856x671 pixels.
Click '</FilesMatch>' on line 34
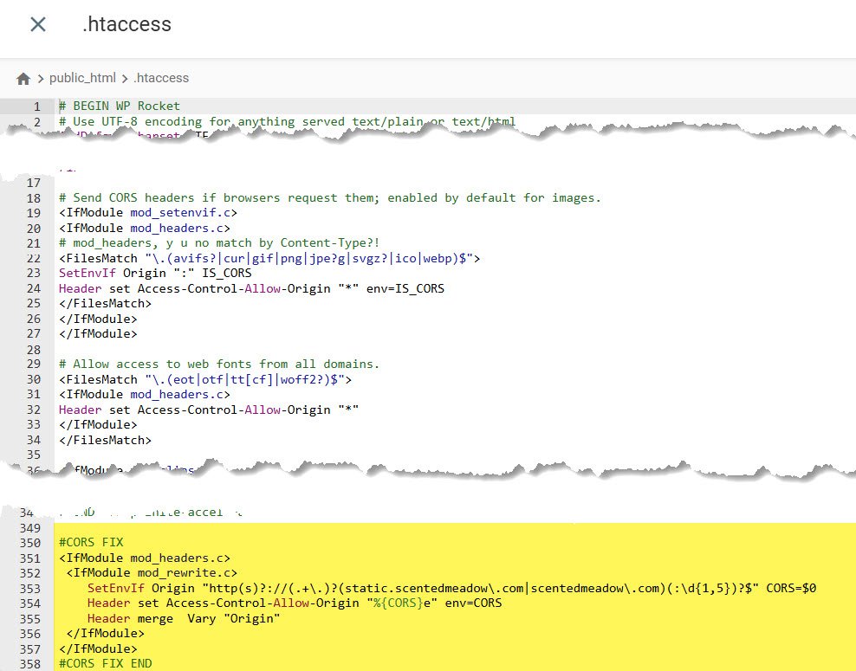coord(106,440)
